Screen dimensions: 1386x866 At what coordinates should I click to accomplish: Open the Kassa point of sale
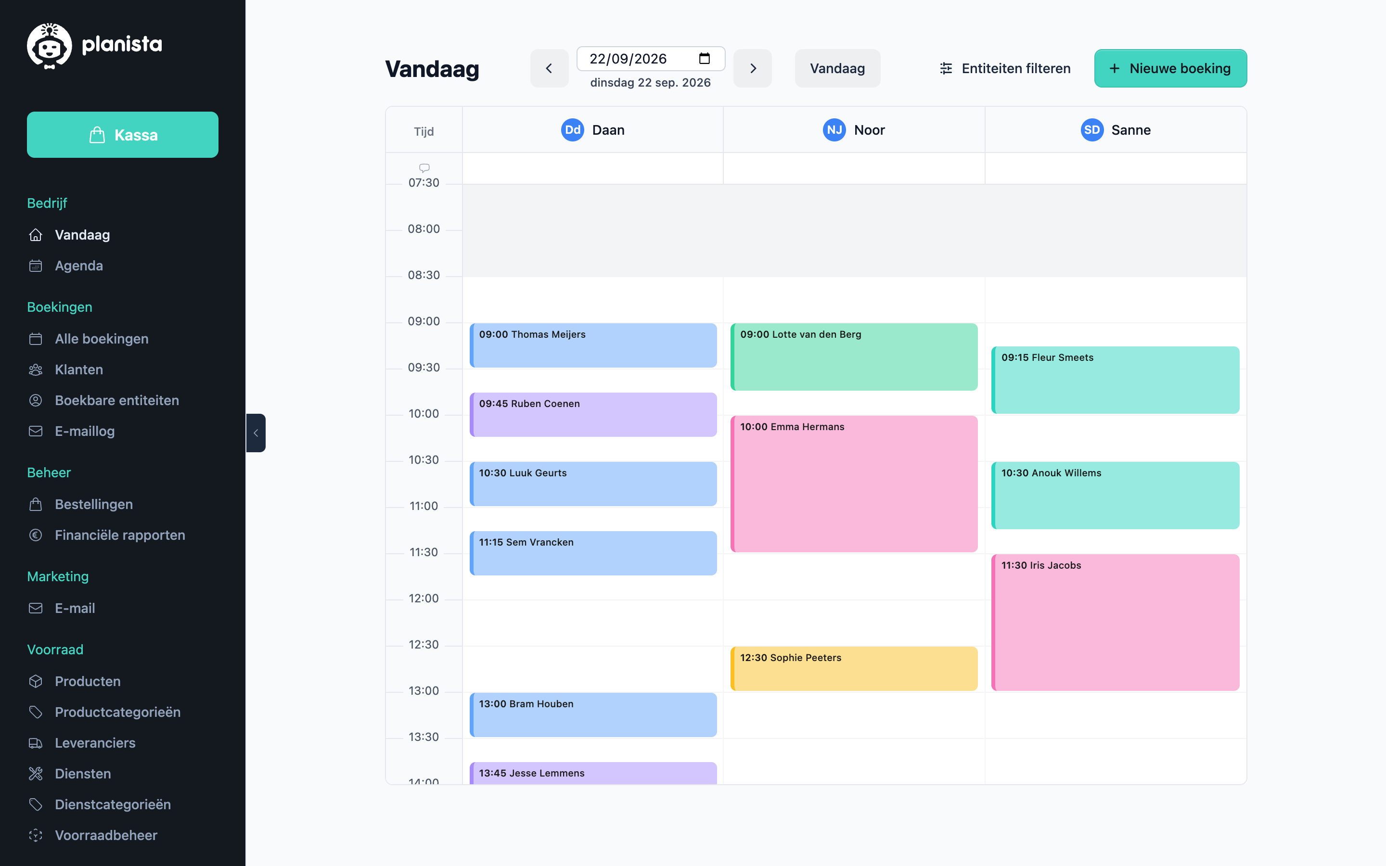[123, 135]
